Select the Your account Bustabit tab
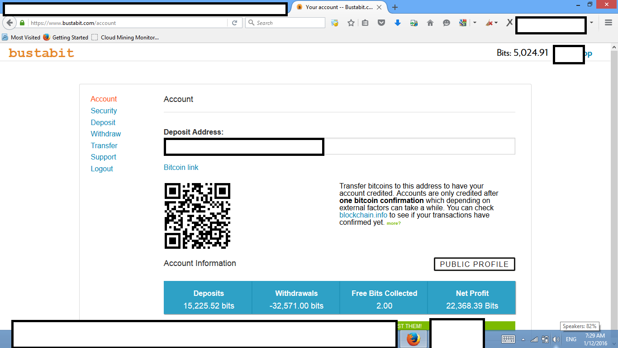Image resolution: width=618 pixels, height=348 pixels. pyautogui.click(x=339, y=7)
